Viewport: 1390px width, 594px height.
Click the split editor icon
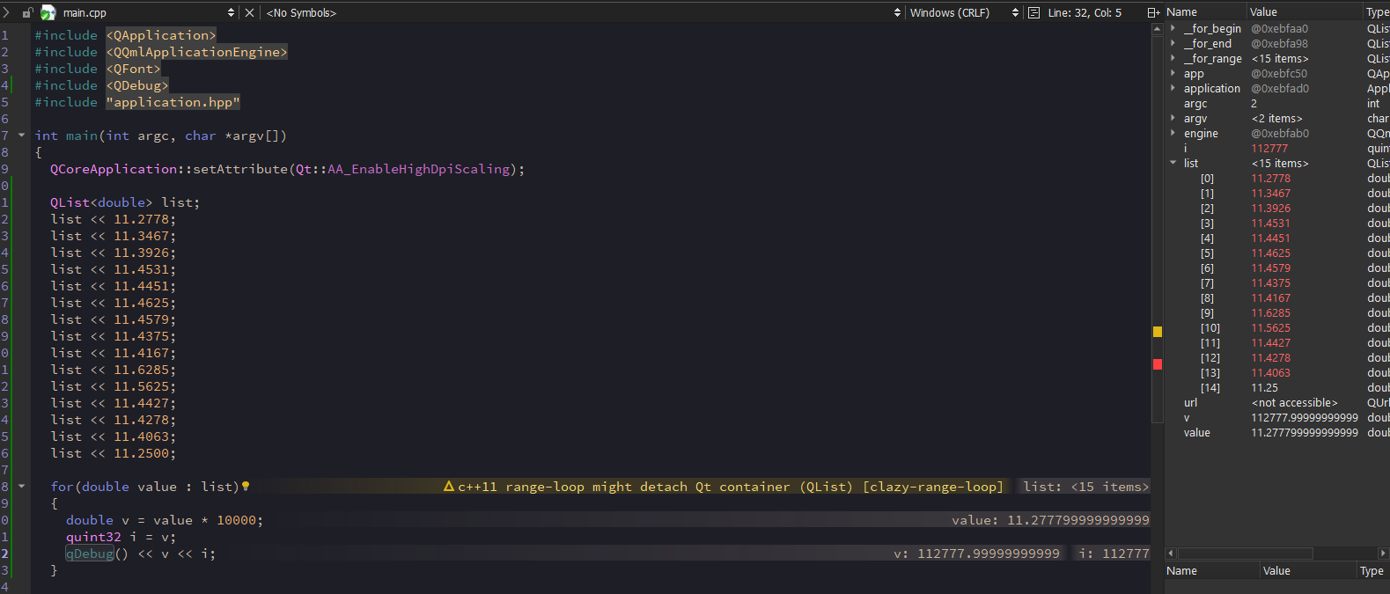tap(1153, 12)
